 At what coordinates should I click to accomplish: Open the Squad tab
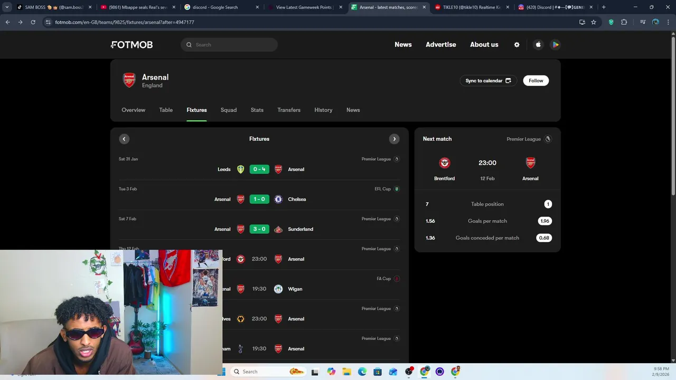(229, 110)
